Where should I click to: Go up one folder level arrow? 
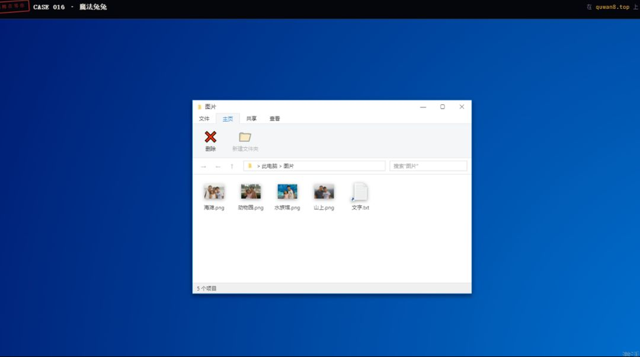[232, 166]
